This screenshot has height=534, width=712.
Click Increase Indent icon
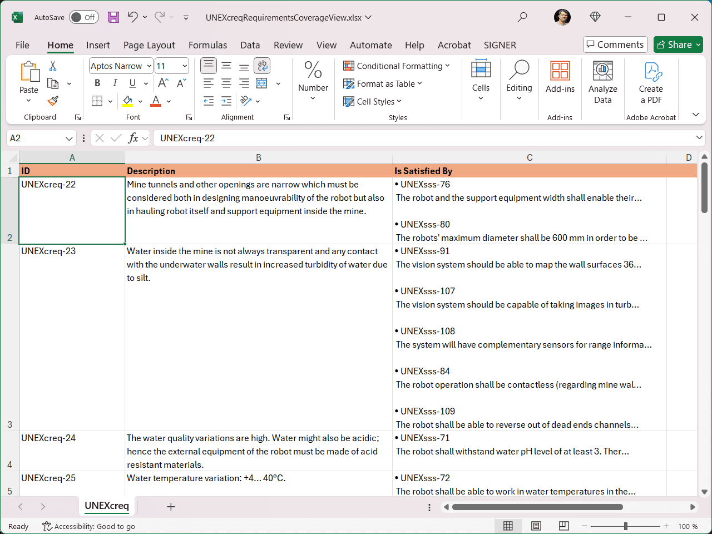point(226,101)
